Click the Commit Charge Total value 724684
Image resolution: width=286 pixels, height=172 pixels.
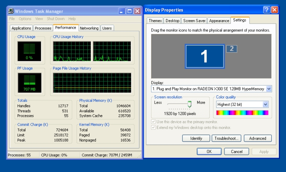coord(62,130)
